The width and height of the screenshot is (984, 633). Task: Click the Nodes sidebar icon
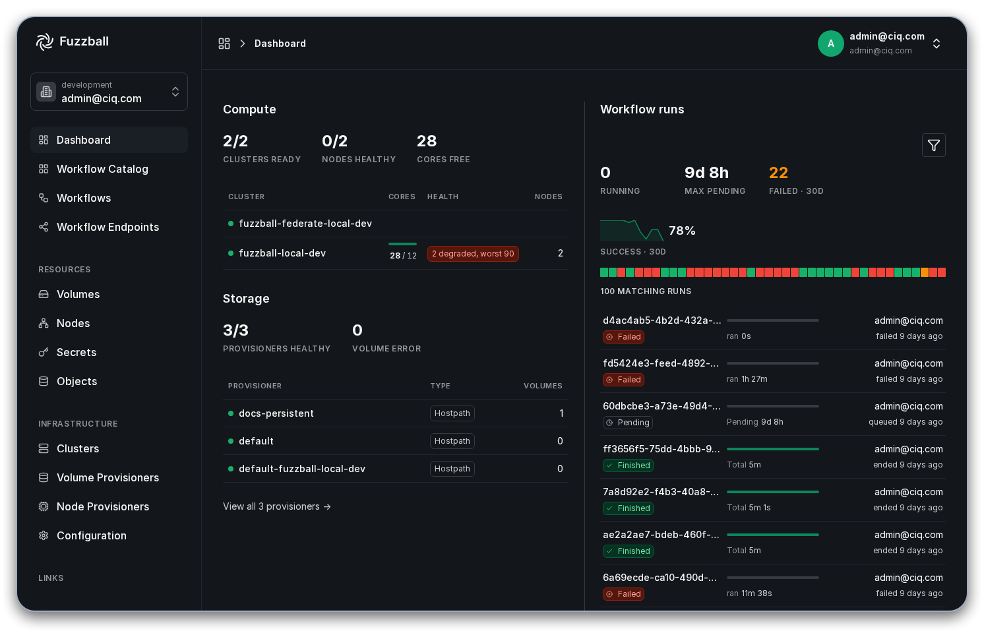click(x=44, y=323)
